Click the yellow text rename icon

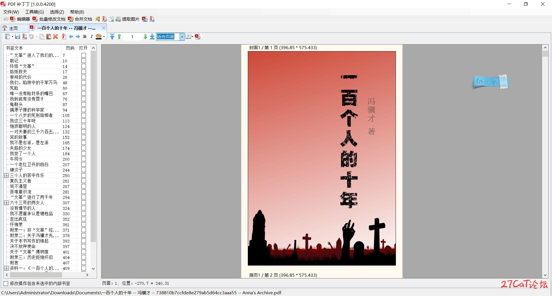pos(97,19)
